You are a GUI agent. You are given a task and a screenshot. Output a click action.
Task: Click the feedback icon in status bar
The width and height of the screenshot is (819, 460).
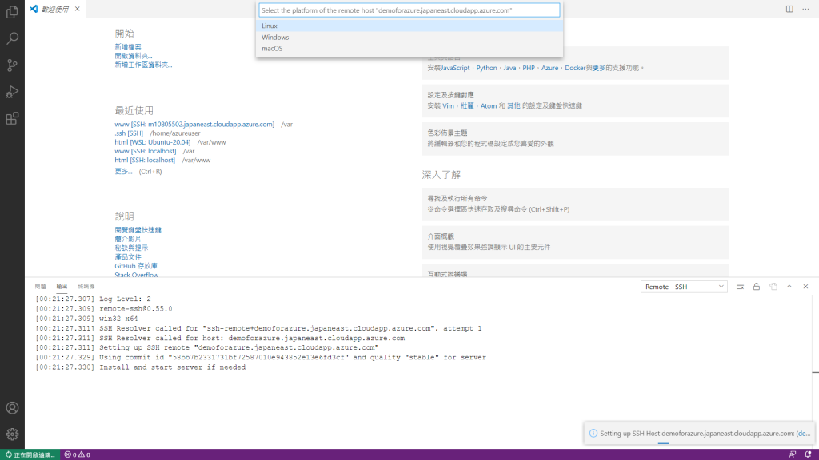(793, 454)
